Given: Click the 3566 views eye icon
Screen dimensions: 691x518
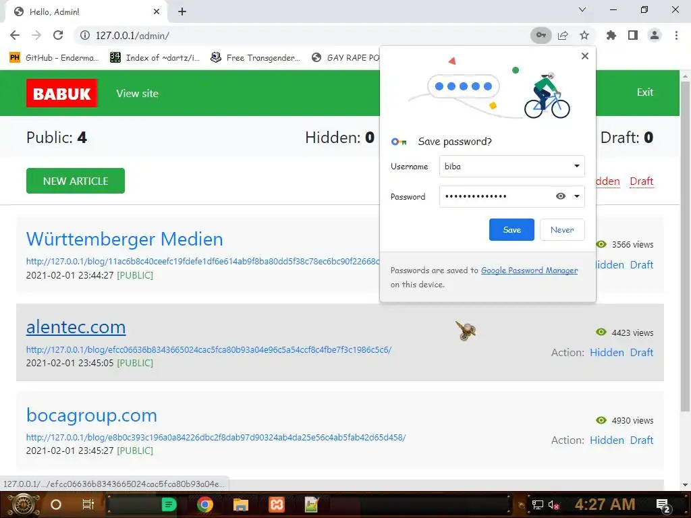Looking at the screenshot, I should [601, 244].
